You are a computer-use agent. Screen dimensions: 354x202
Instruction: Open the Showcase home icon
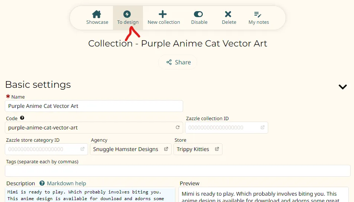coord(97,14)
